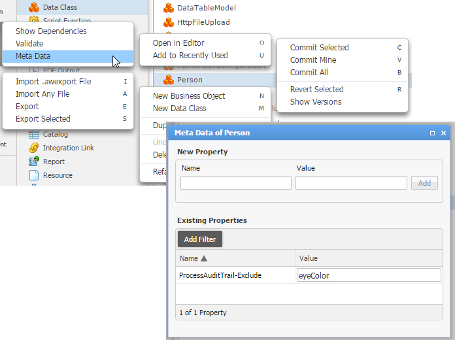Select Show Dependencies menu entry
Screen dimensions: 455x340
[51, 31]
